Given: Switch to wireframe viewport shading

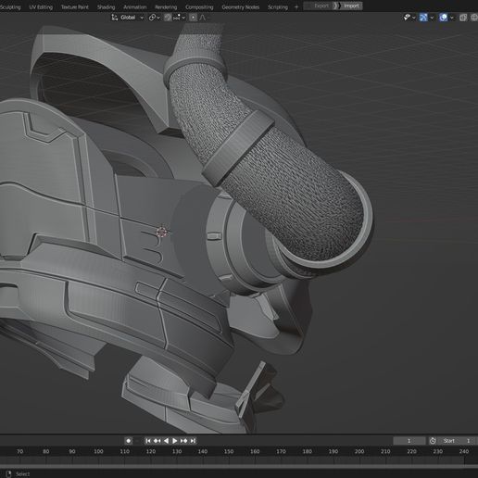Looking at the screenshot, I should click(x=474, y=18).
